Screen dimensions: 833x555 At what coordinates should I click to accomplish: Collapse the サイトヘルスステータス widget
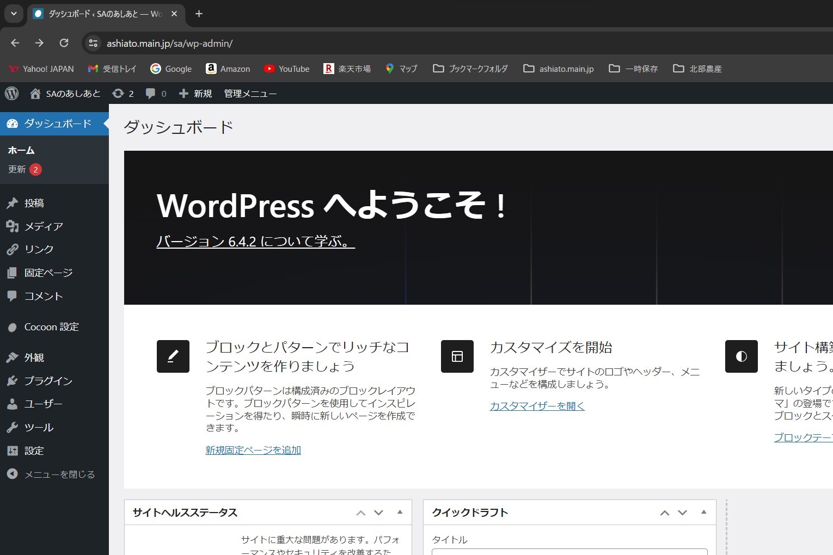[x=400, y=512]
